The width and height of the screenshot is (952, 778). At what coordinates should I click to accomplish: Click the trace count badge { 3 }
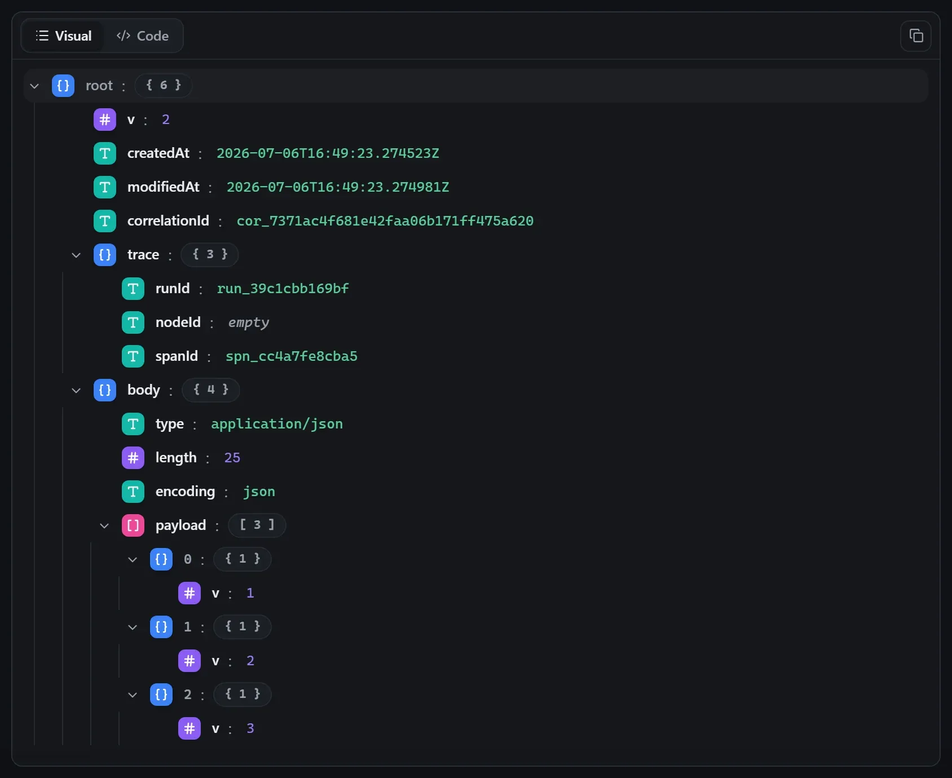[x=210, y=254]
